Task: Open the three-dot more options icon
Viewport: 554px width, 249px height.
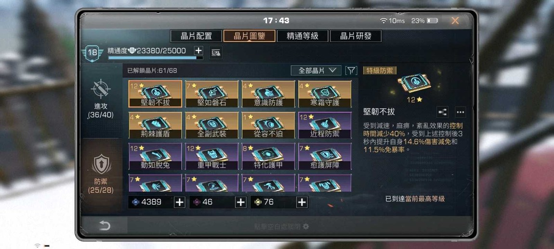Action: click(x=460, y=112)
